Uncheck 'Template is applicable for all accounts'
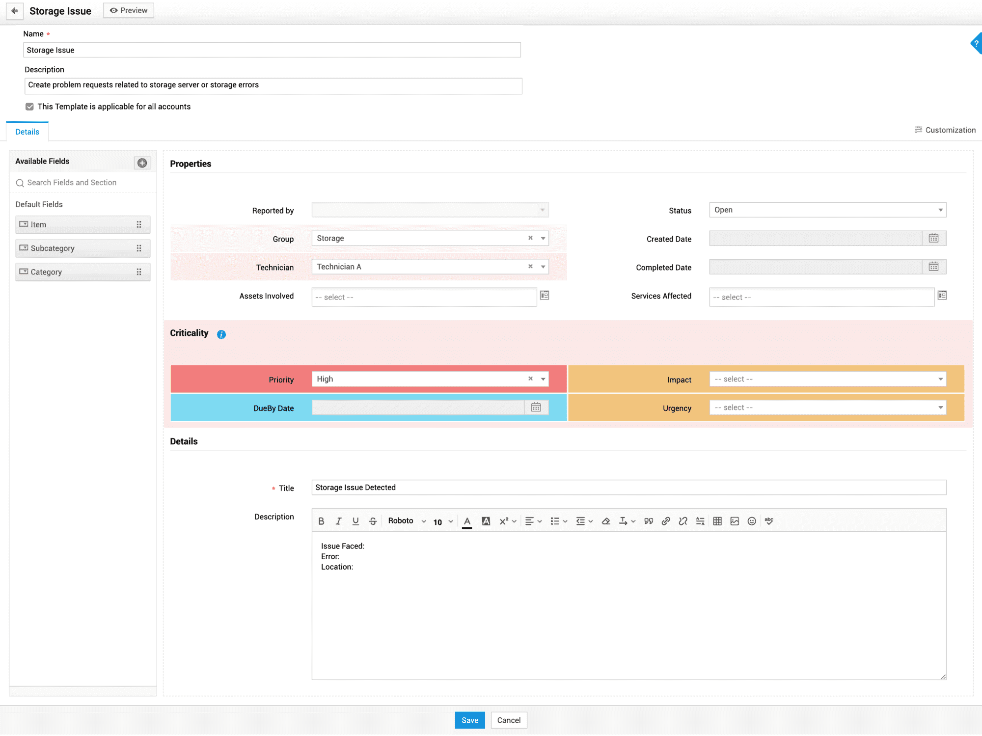982x736 pixels. point(30,107)
